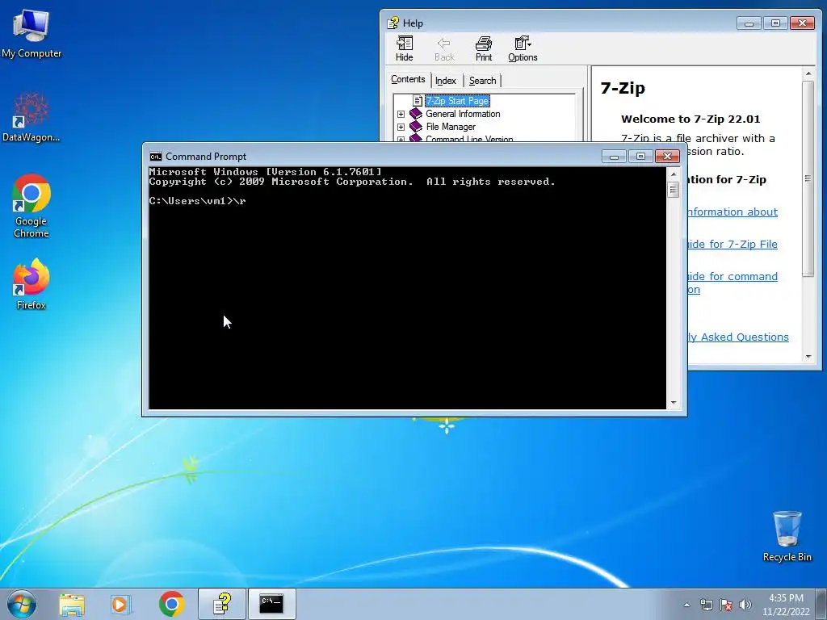Open the Windows Start button
The height and width of the screenshot is (620, 827).
point(22,604)
